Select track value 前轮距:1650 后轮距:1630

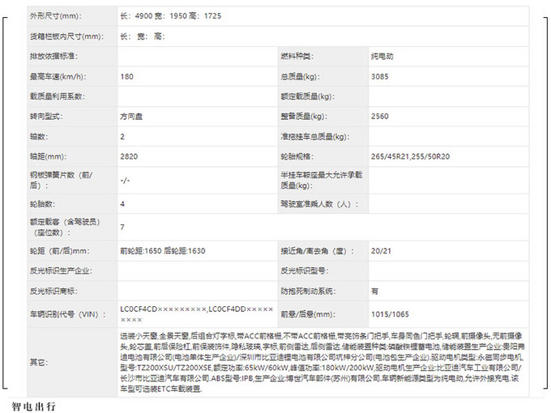pos(163,251)
